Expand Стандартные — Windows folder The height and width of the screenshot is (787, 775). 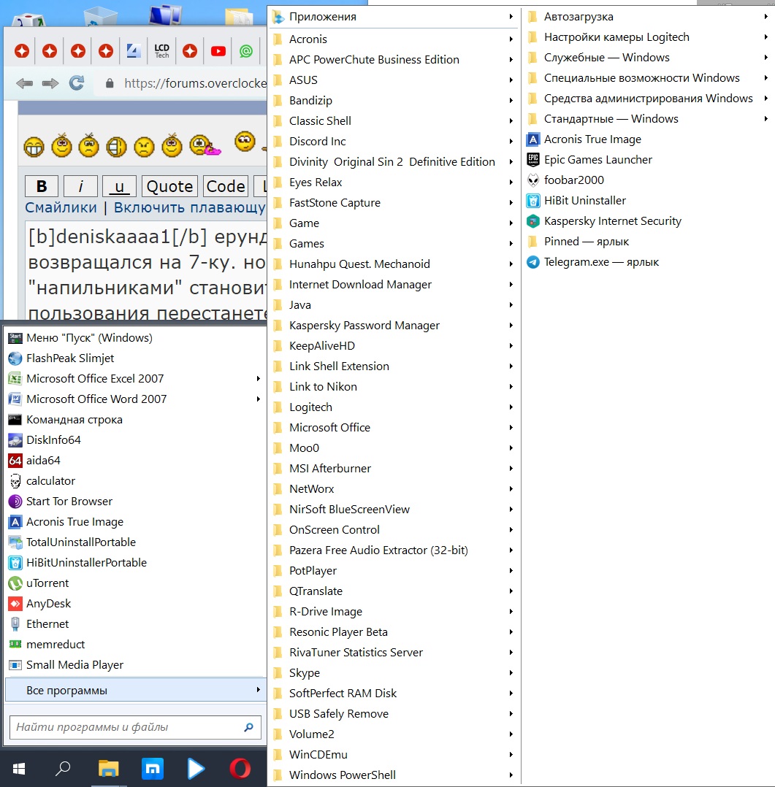(647, 118)
